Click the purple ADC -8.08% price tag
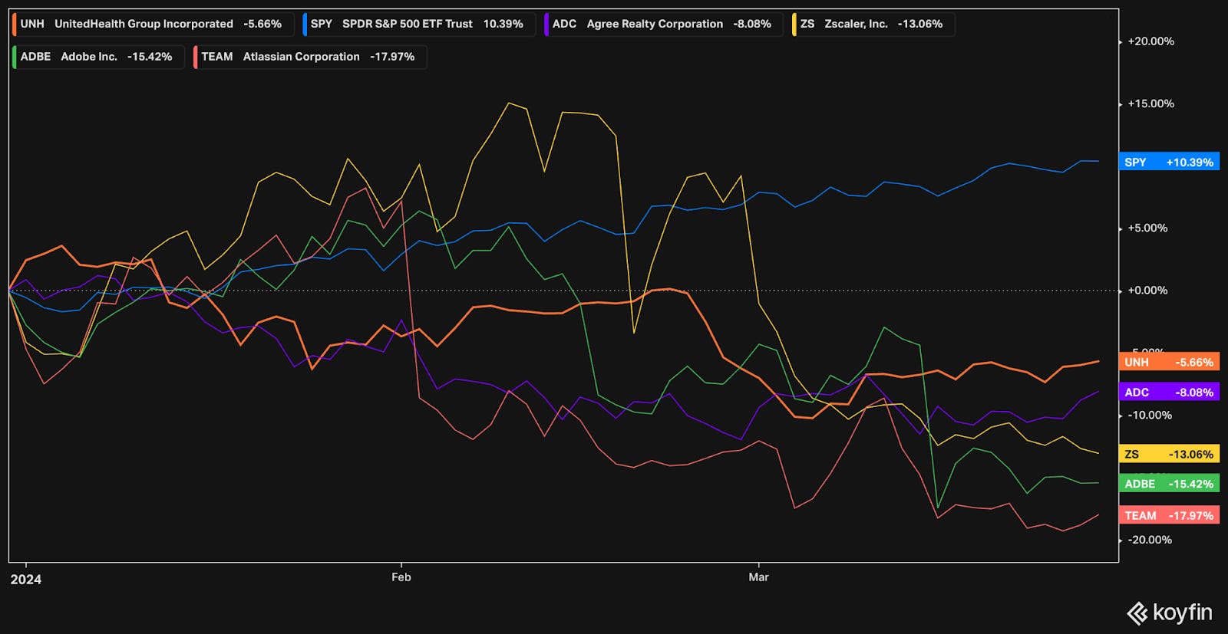Screen dimensions: 1228x634 [x=1169, y=392]
